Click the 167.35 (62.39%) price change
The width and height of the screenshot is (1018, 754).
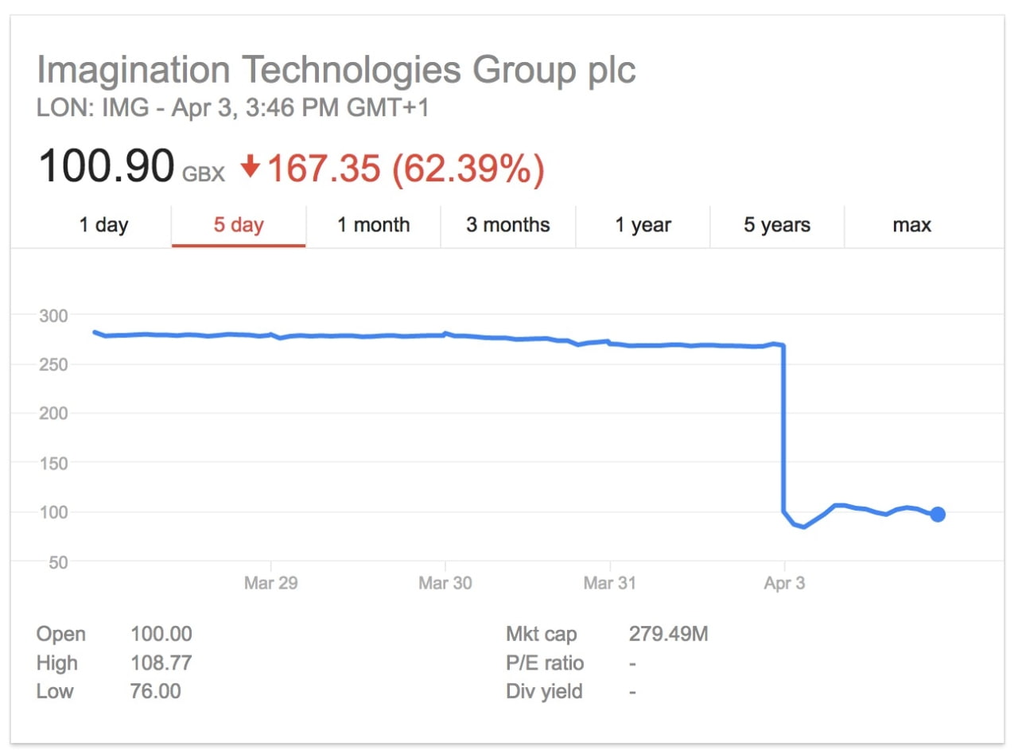click(x=404, y=169)
